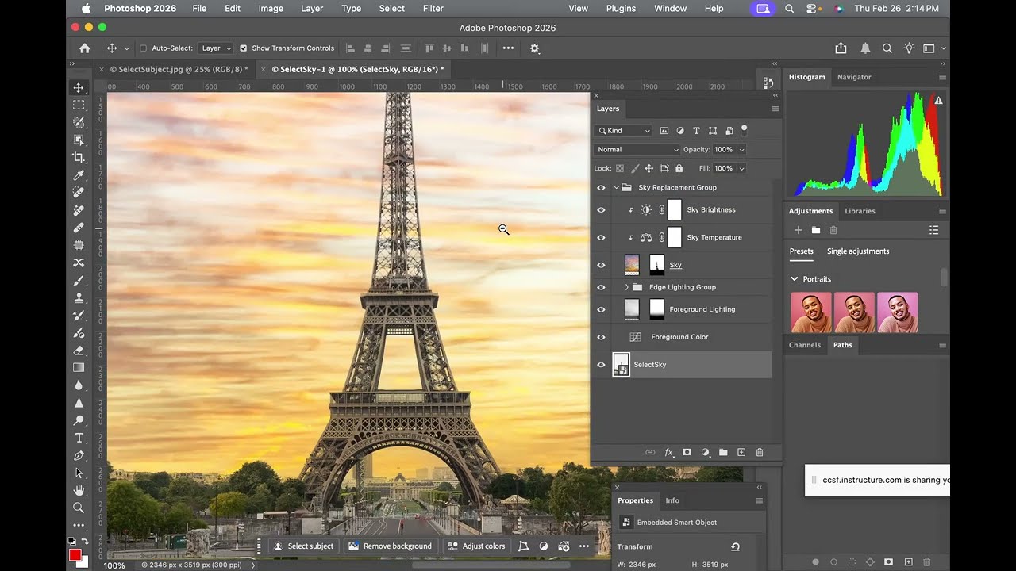Enable the Auto-Select checkbox
Viewport: 1016px width, 571px height.
[x=143, y=48]
